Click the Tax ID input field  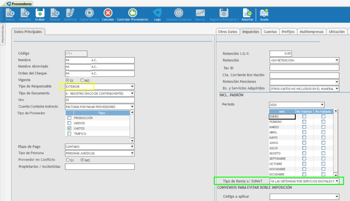point(304,68)
